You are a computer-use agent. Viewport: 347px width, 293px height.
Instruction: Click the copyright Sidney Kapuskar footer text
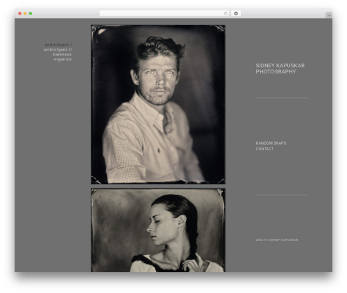[277, 240]
